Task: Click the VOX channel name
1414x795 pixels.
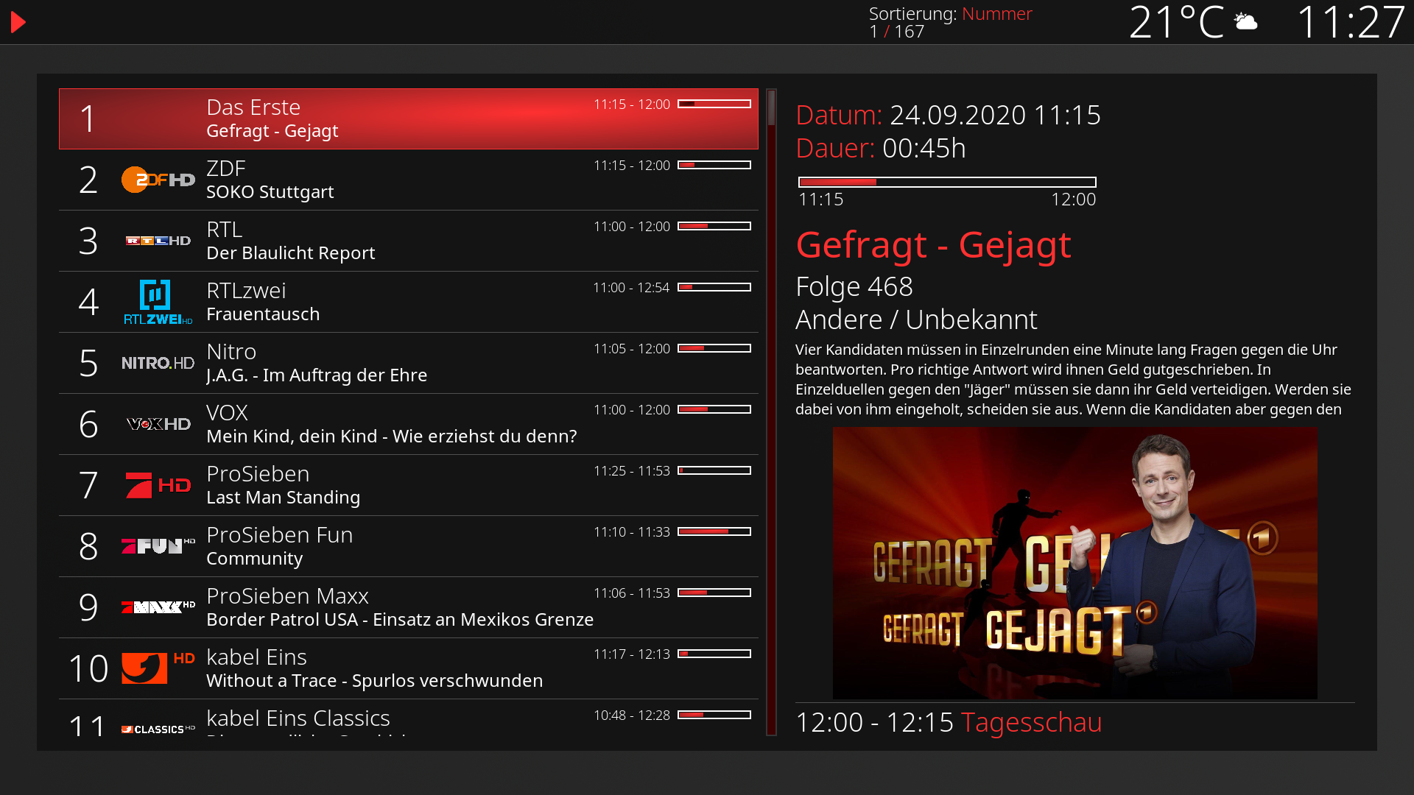Action: pyautogui.click(x=227, y=412)
